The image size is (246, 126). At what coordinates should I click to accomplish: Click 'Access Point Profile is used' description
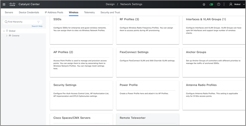tap(80, 65)
